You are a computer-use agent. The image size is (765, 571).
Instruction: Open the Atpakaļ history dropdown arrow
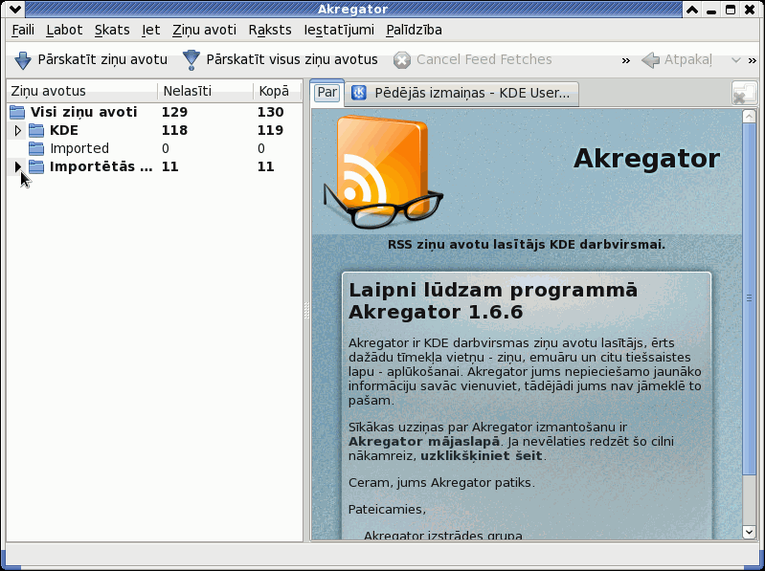(x=735, y=60)
